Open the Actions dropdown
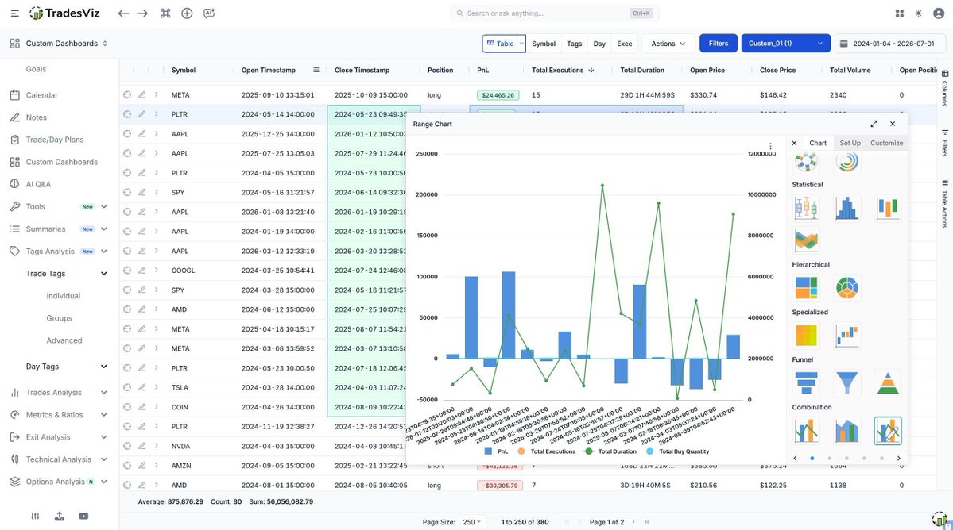Image resolution: width=953 pixels, height=530 pixels. (x=668, y=44)
